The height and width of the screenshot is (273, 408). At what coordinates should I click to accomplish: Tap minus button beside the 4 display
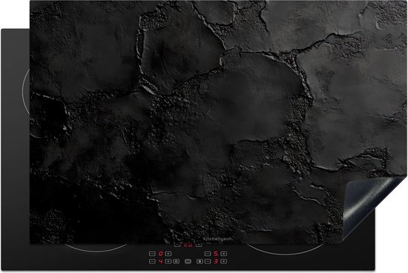(x=152, y=261)
